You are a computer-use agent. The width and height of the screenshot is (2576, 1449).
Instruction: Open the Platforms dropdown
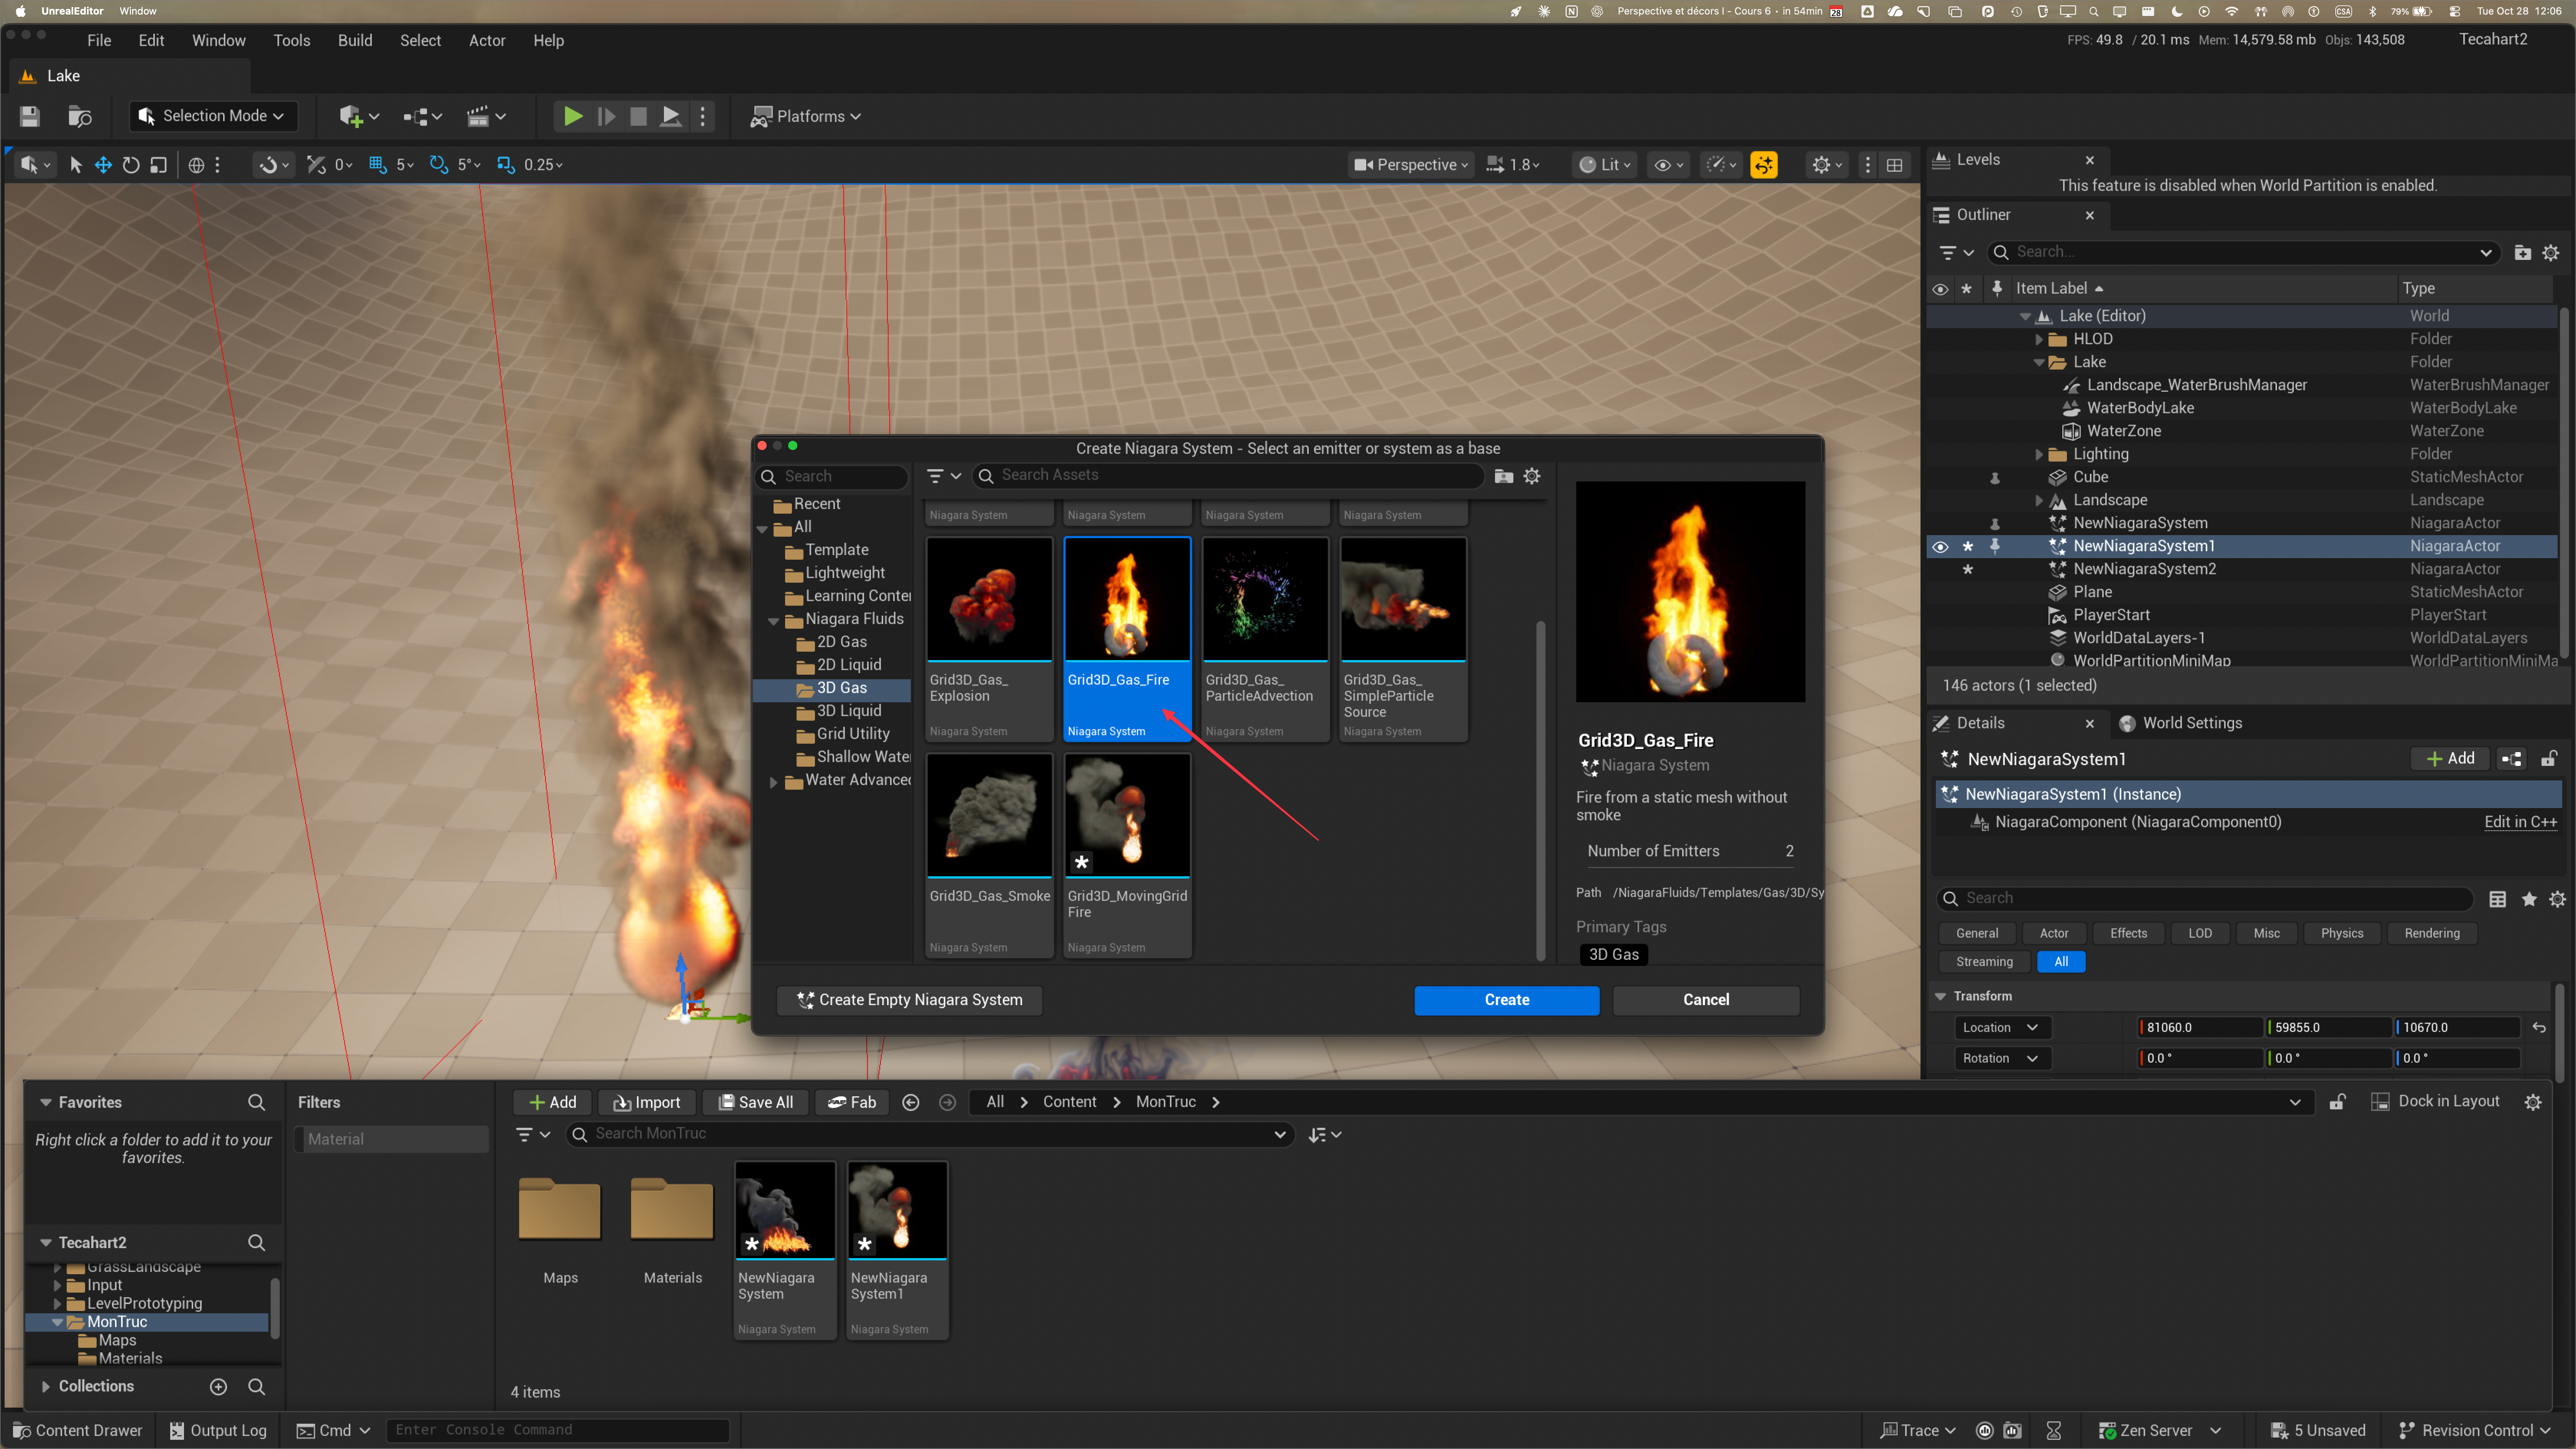coord(806,116)
